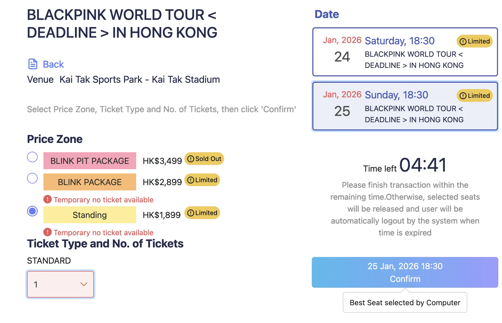The height and width of the screenshot is (323, 502).
Task: Select the BLINK PACKAGE radio button
Action: point(32,178)
